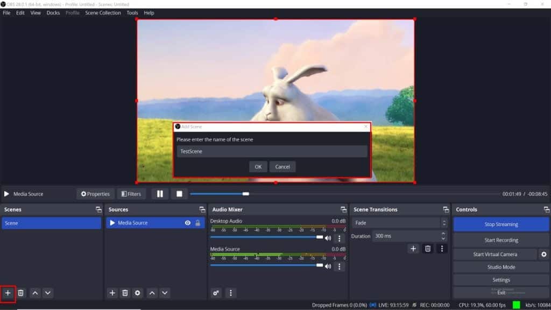Delete transition with trash icon
This screenshot has height=310, width=551.
click(428, 249)
